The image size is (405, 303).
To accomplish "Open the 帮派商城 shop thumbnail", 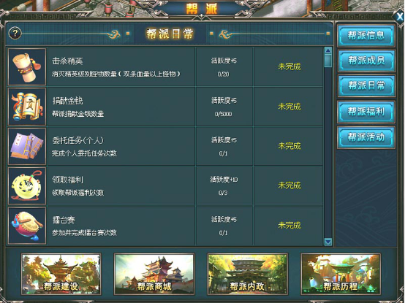I will pos(154,274).
